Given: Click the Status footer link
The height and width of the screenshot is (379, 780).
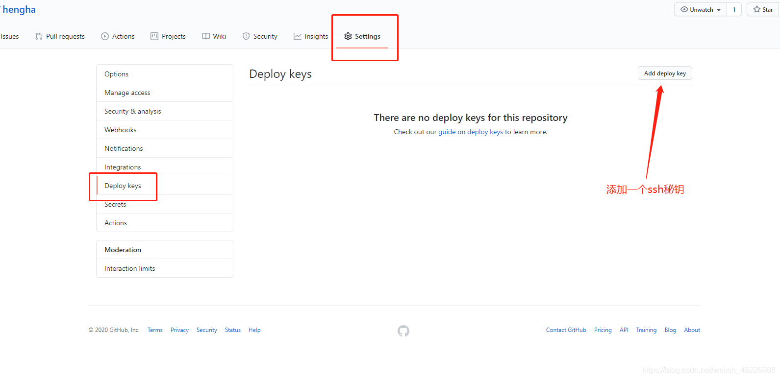Looking at the screenshot, I should 233,330.
